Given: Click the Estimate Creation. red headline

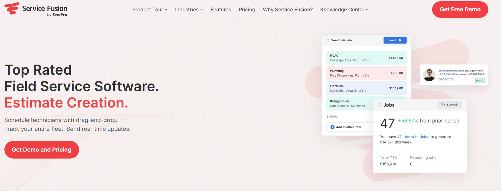Looking at the screenshot, I should pyautogui.click(x=66, y=103).
